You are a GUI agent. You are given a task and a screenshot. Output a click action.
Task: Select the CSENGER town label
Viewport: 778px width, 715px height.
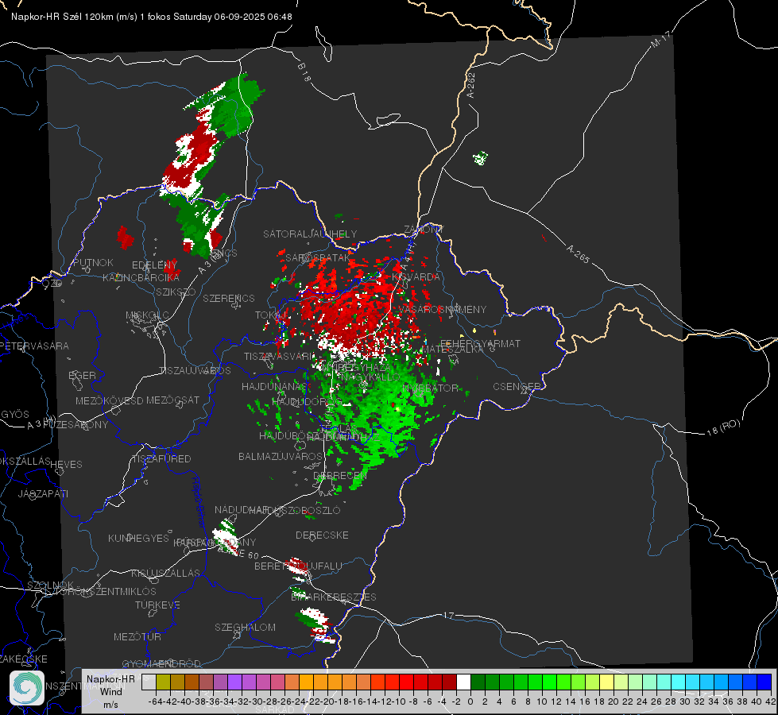tap(517, 386)
